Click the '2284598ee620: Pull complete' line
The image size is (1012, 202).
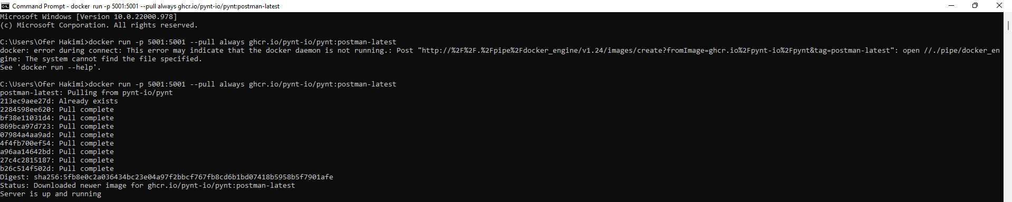(57, 110)
